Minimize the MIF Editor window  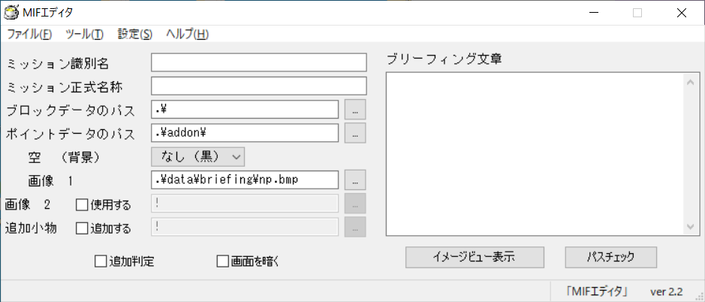point(594,13)
